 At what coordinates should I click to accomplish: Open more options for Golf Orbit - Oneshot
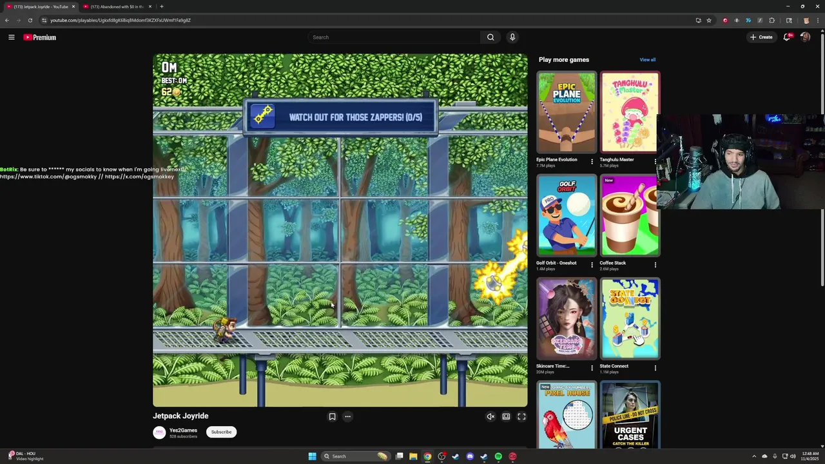(x=592, y=264)
